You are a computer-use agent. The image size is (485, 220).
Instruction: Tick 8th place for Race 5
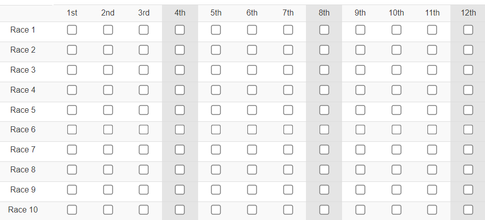click(x=324, y=110)
